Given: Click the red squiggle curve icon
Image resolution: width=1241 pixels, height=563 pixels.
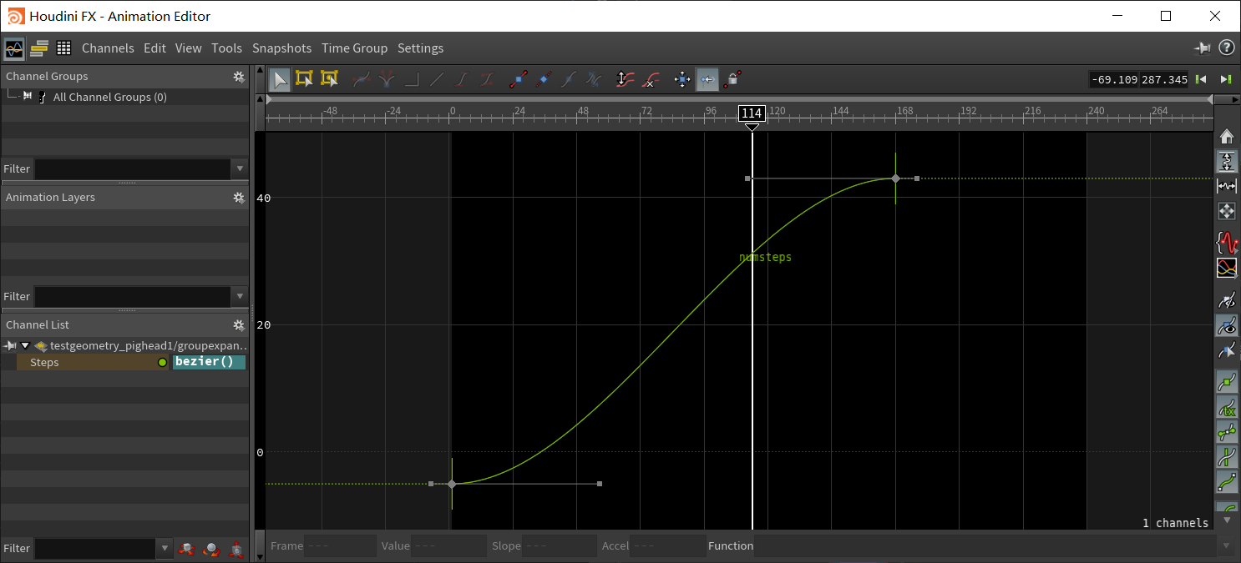Looking at the screenshot, I should (1227, 243).
